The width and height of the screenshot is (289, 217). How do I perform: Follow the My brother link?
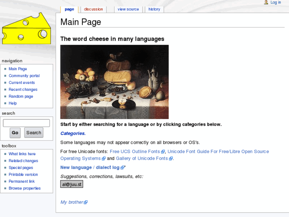(x=72, y=202)
